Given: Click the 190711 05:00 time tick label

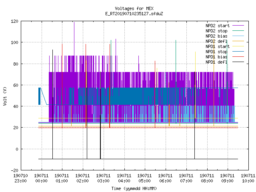Looking at the screenshot, I should click(x=144, y=178).
